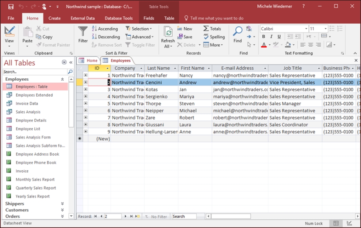361x228 pixels.
Task: Go to first record navigation arrow
Action: tap(95, 216)
